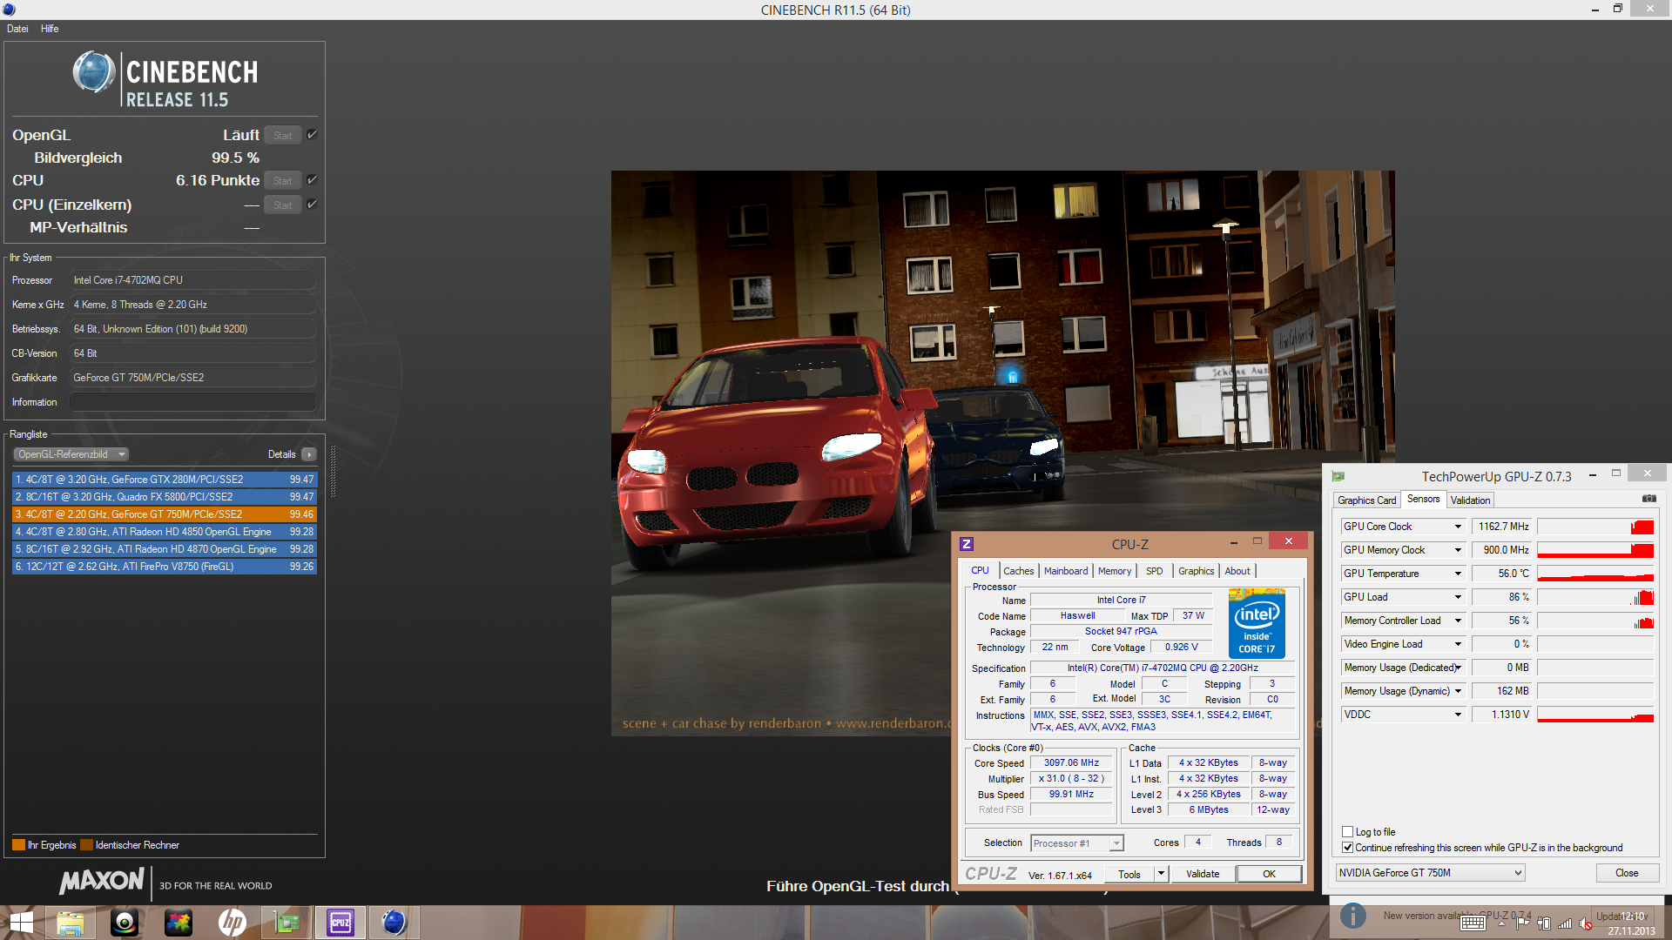This screenshot has width=1672, height=940.
Task: Click Start button next to CPU test
Action: pyautogui.click(x=282, y=181)
